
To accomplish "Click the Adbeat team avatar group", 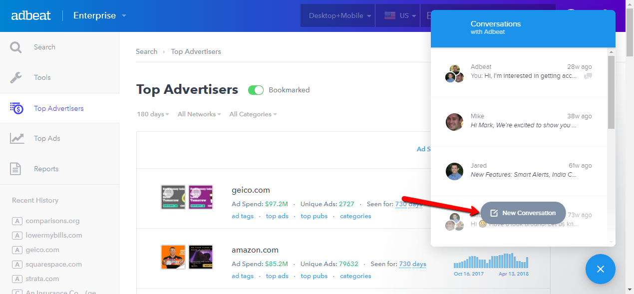I will (454, 73).
